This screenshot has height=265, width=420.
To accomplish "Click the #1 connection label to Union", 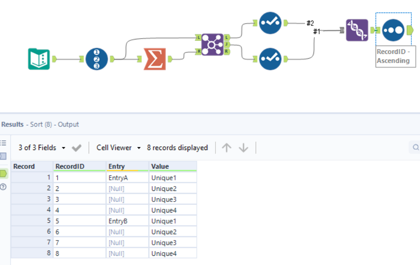I will 317,32.
